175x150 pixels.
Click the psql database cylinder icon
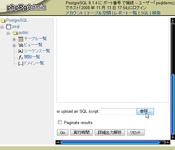tap(9, 27)
